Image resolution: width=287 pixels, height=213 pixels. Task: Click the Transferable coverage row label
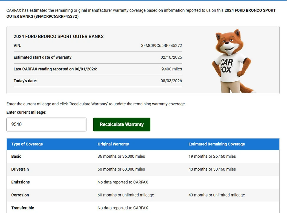(x=23, y=208)
